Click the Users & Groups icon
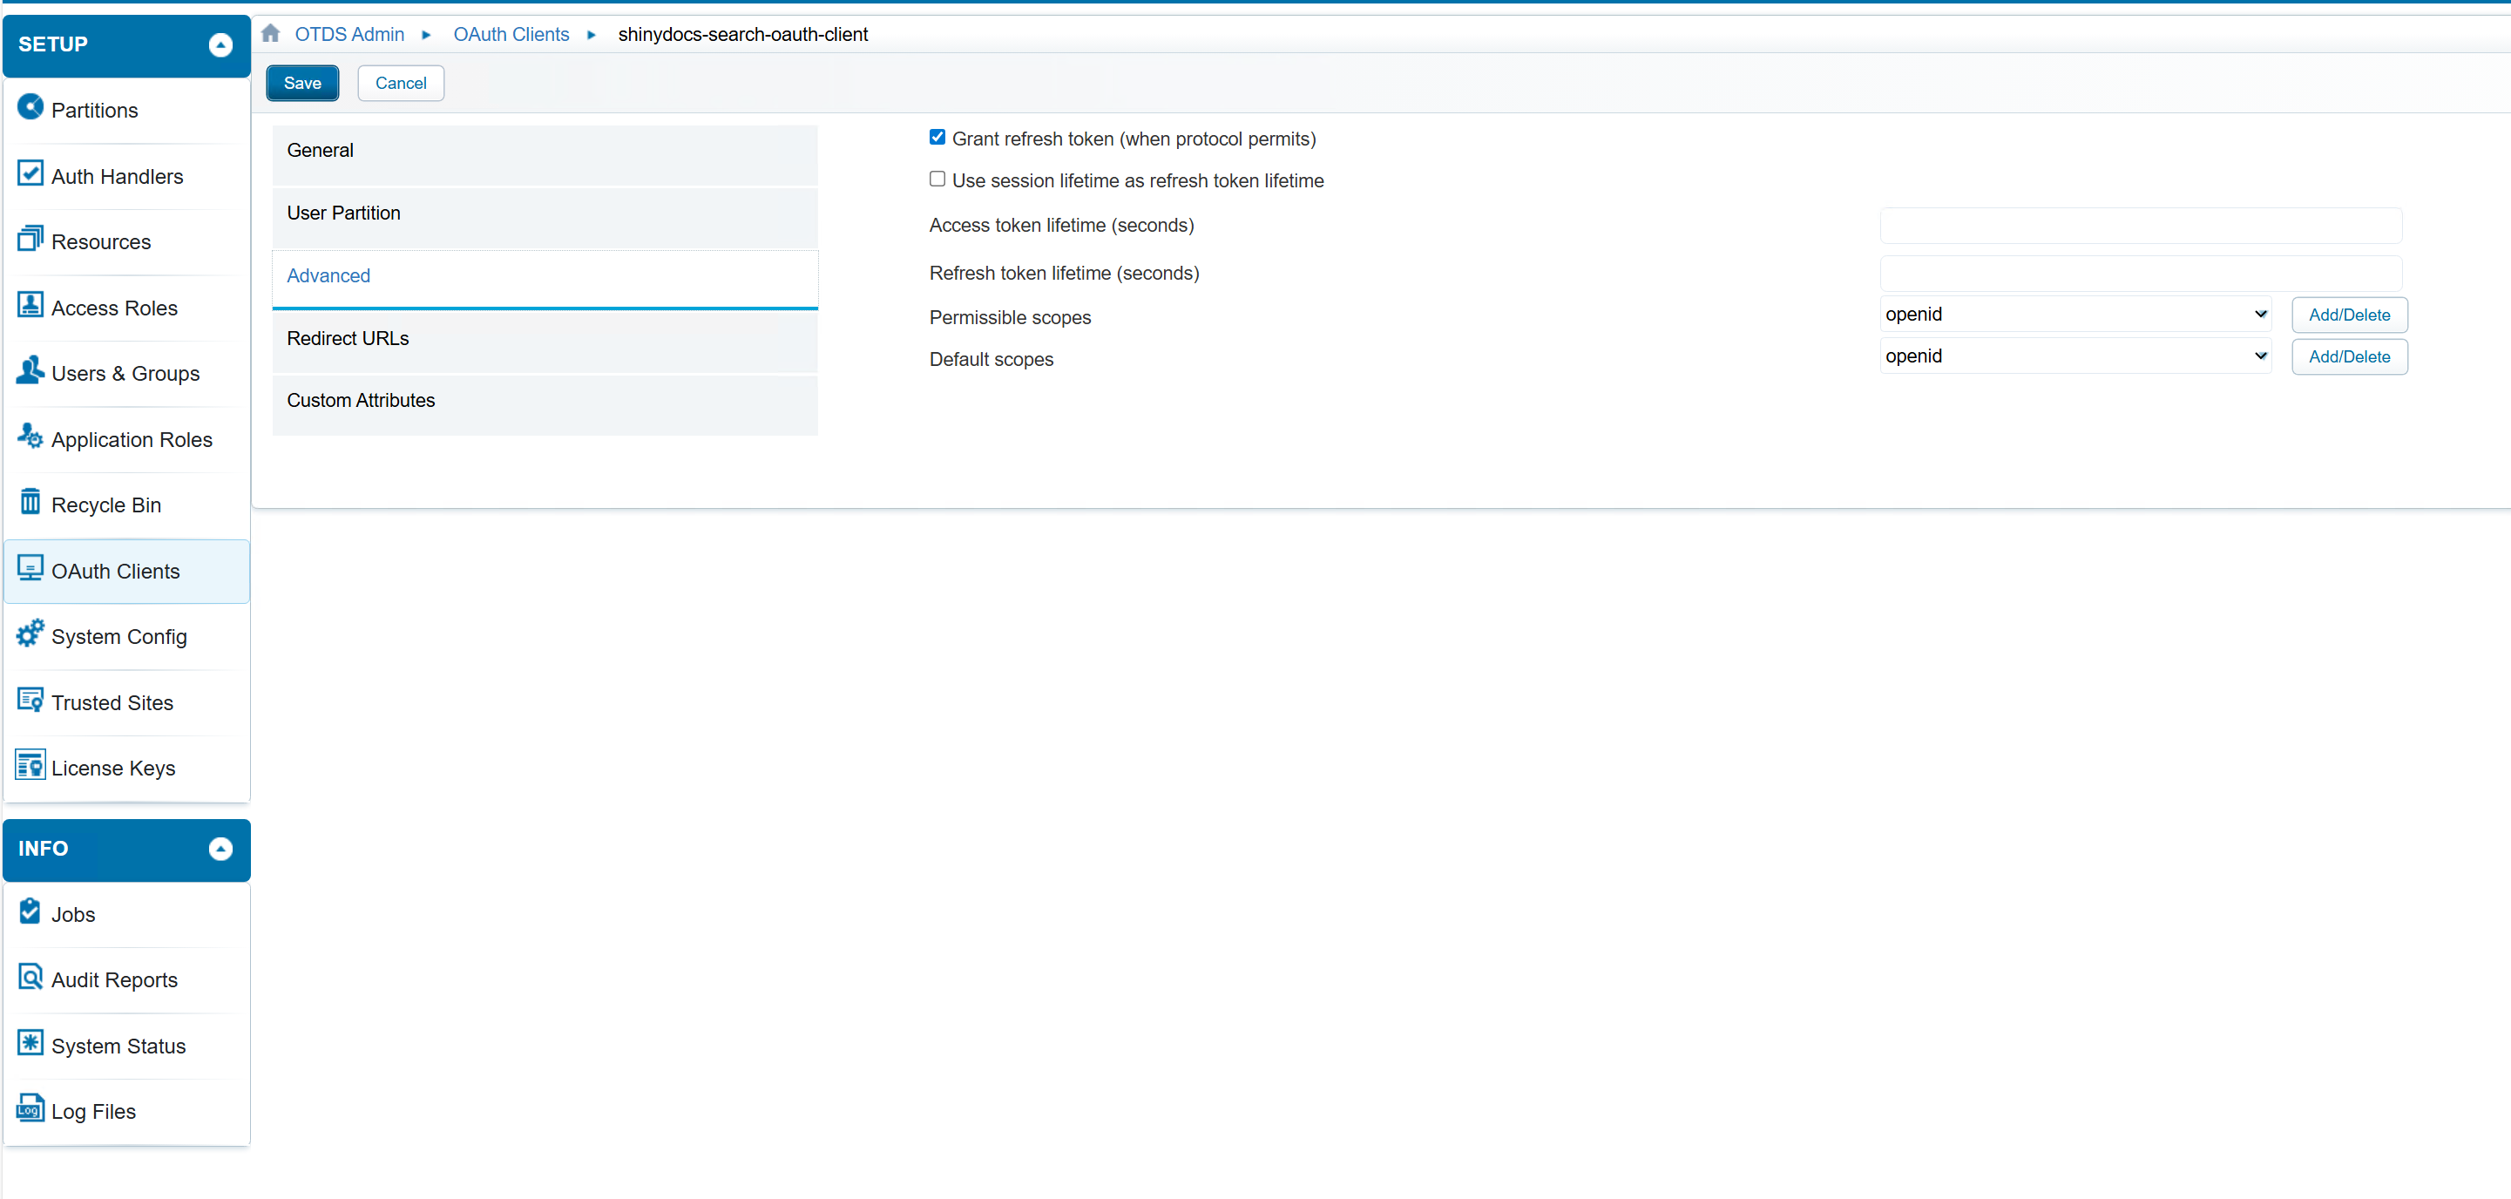 pos(30,371)
